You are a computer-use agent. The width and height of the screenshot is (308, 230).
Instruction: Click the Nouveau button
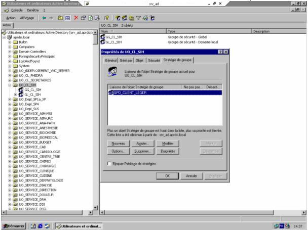[119, 144]
